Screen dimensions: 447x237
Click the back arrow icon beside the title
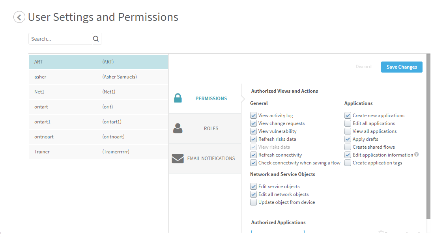[x=19, y=17]
